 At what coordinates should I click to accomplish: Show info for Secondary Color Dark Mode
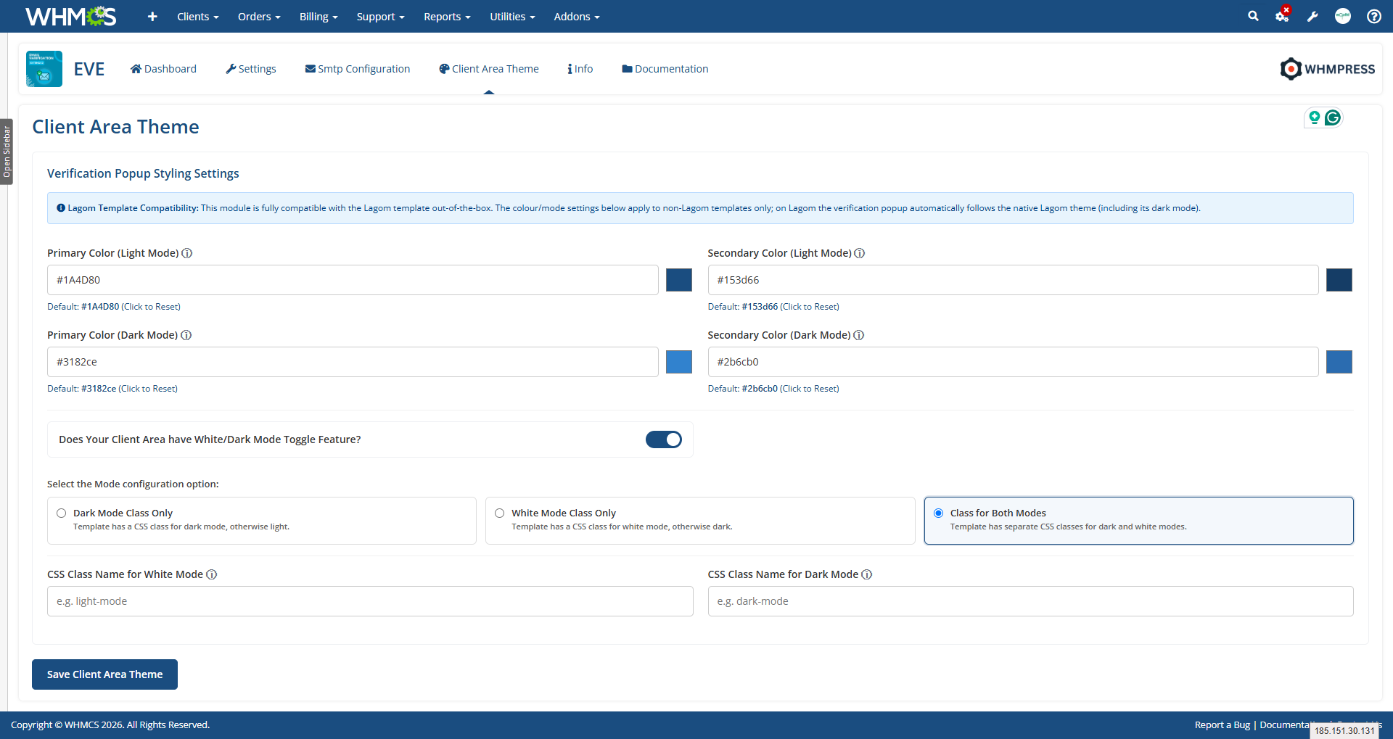pos(859,335)
